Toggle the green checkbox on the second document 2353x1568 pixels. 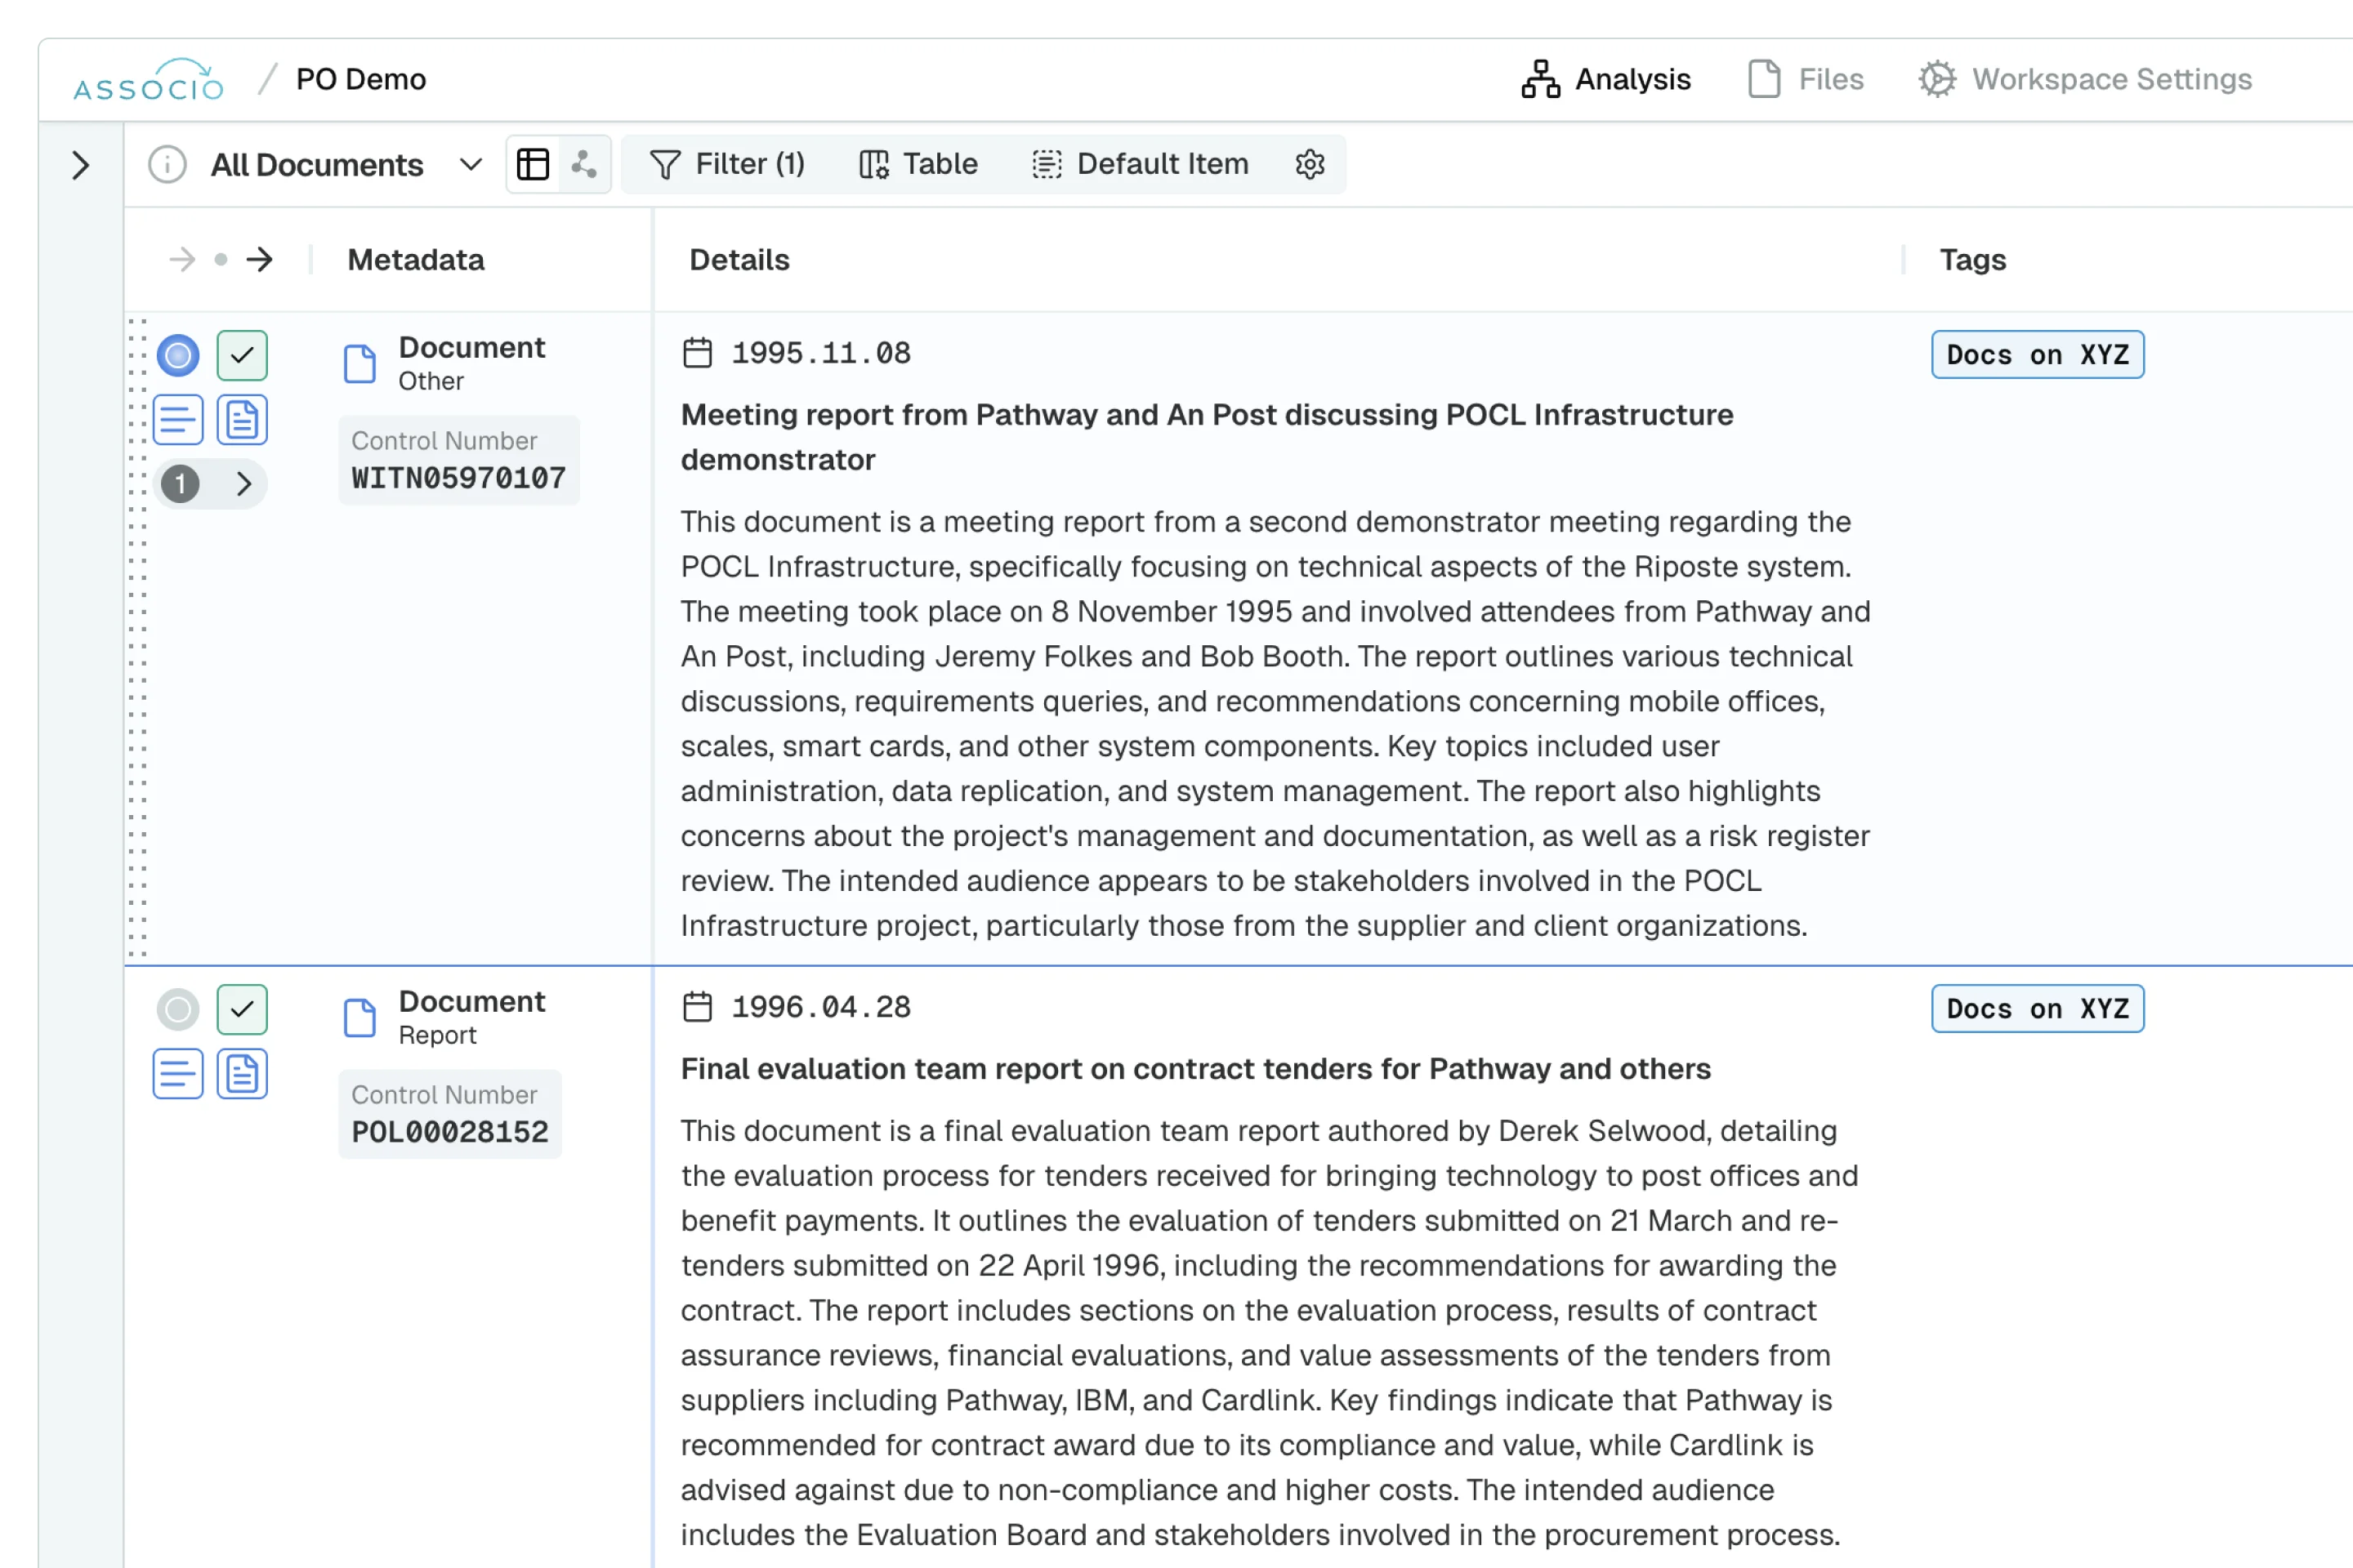click(242, 1009)
